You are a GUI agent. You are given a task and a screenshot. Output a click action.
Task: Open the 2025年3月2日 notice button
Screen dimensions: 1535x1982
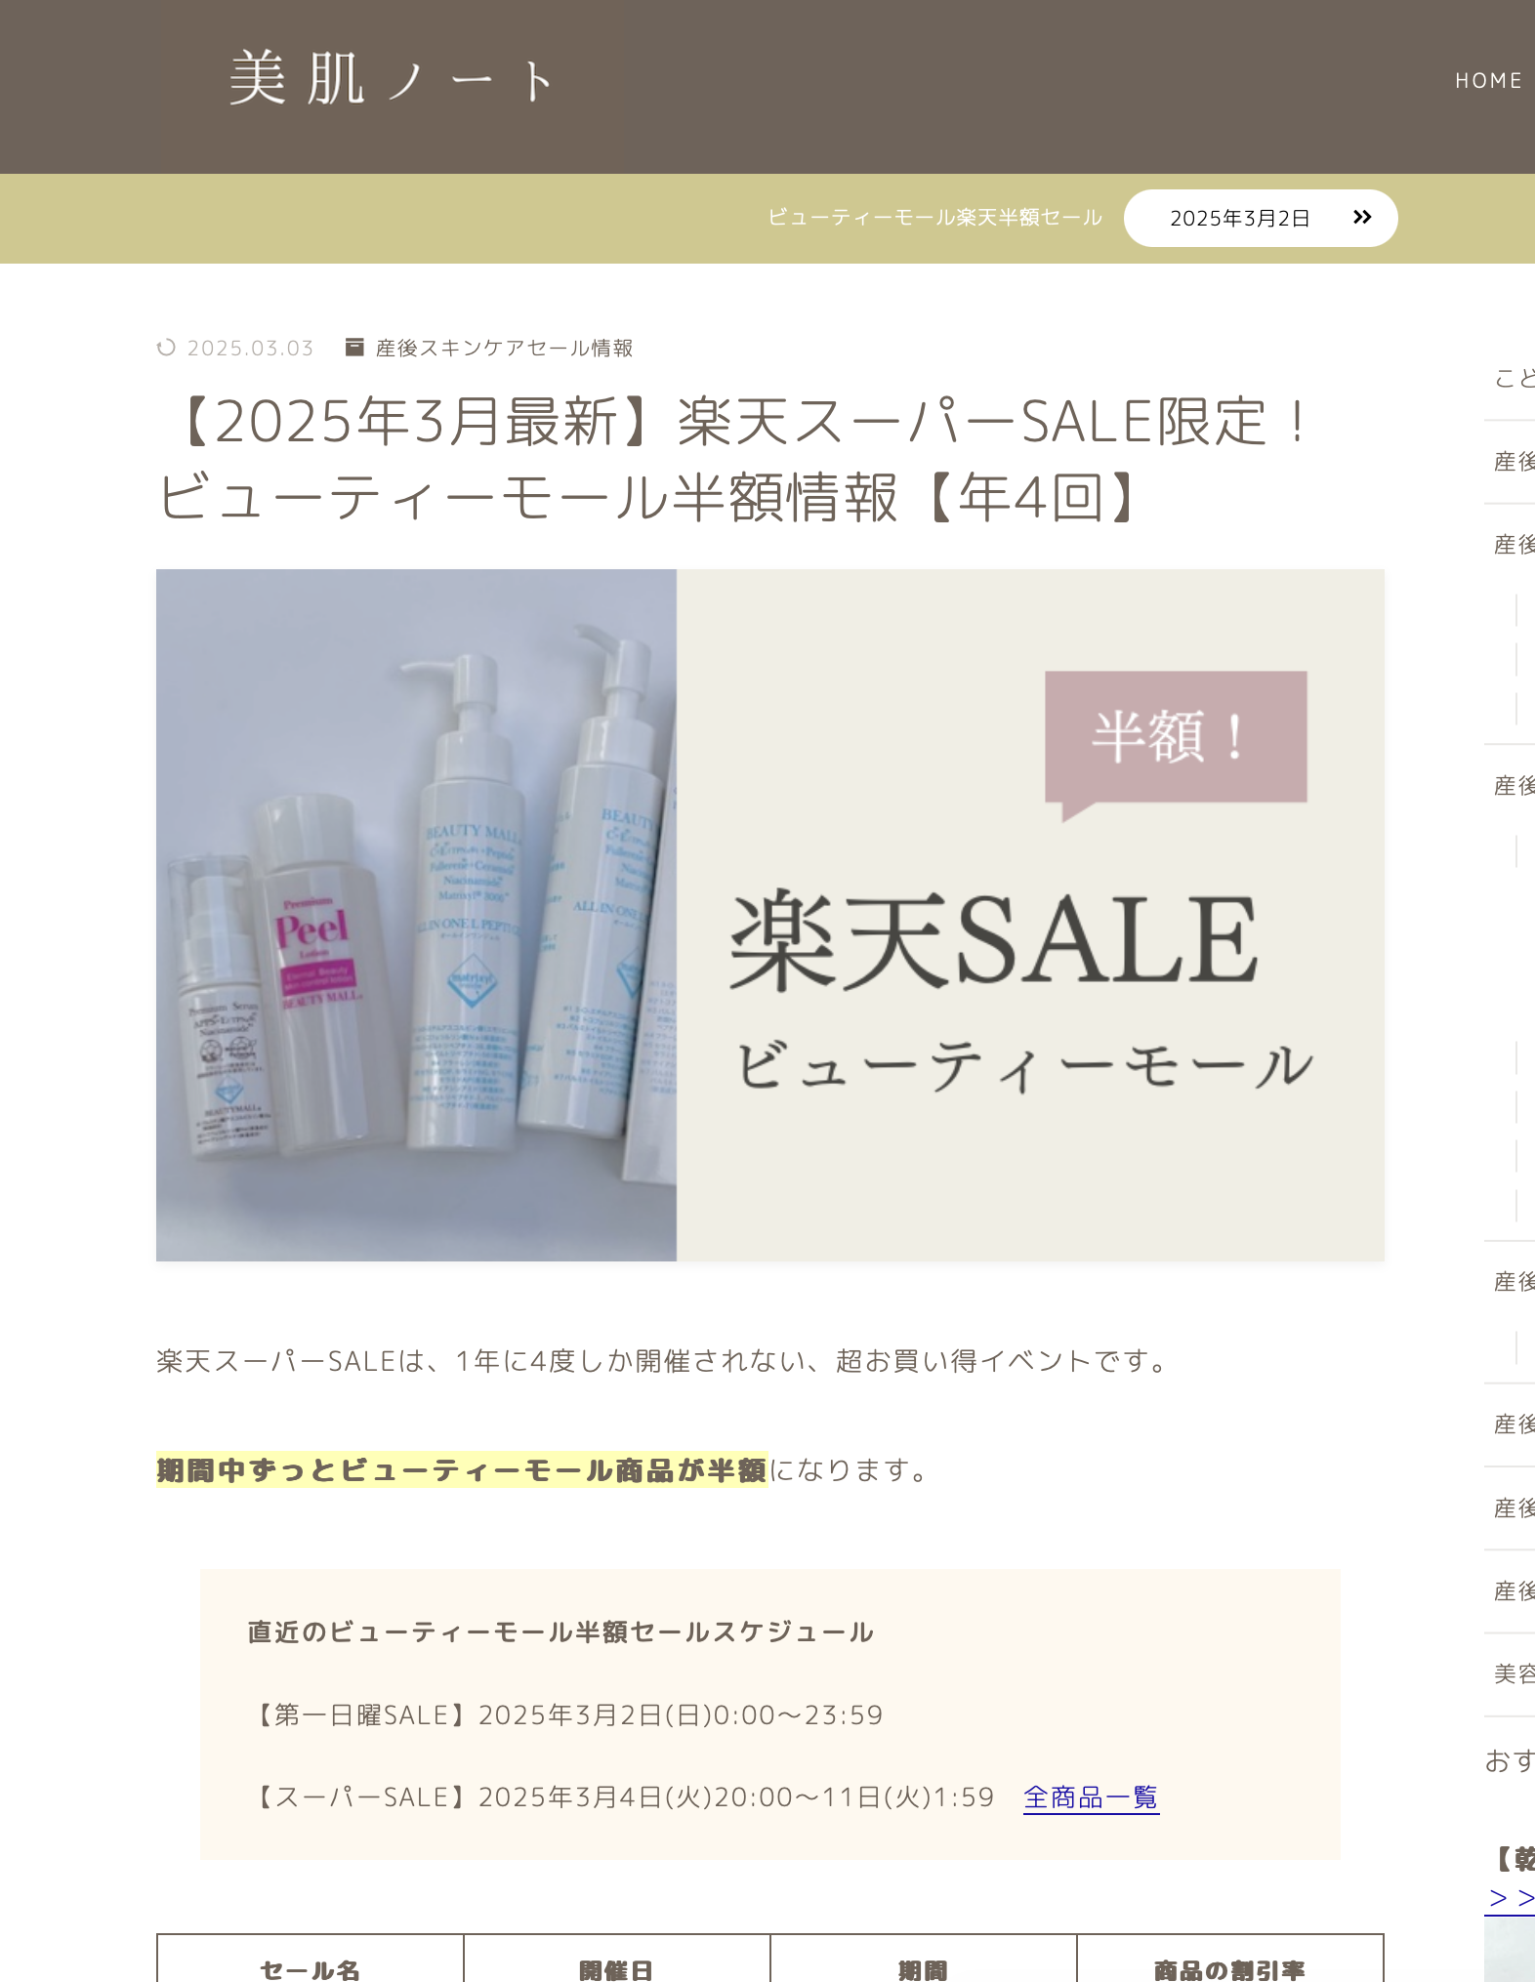pyautogui.click(x=1260, y=218)
